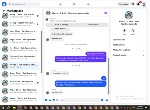Open Adam conversation in the list
This screenshot has width=150, height=110.
(x=20, y=74)
